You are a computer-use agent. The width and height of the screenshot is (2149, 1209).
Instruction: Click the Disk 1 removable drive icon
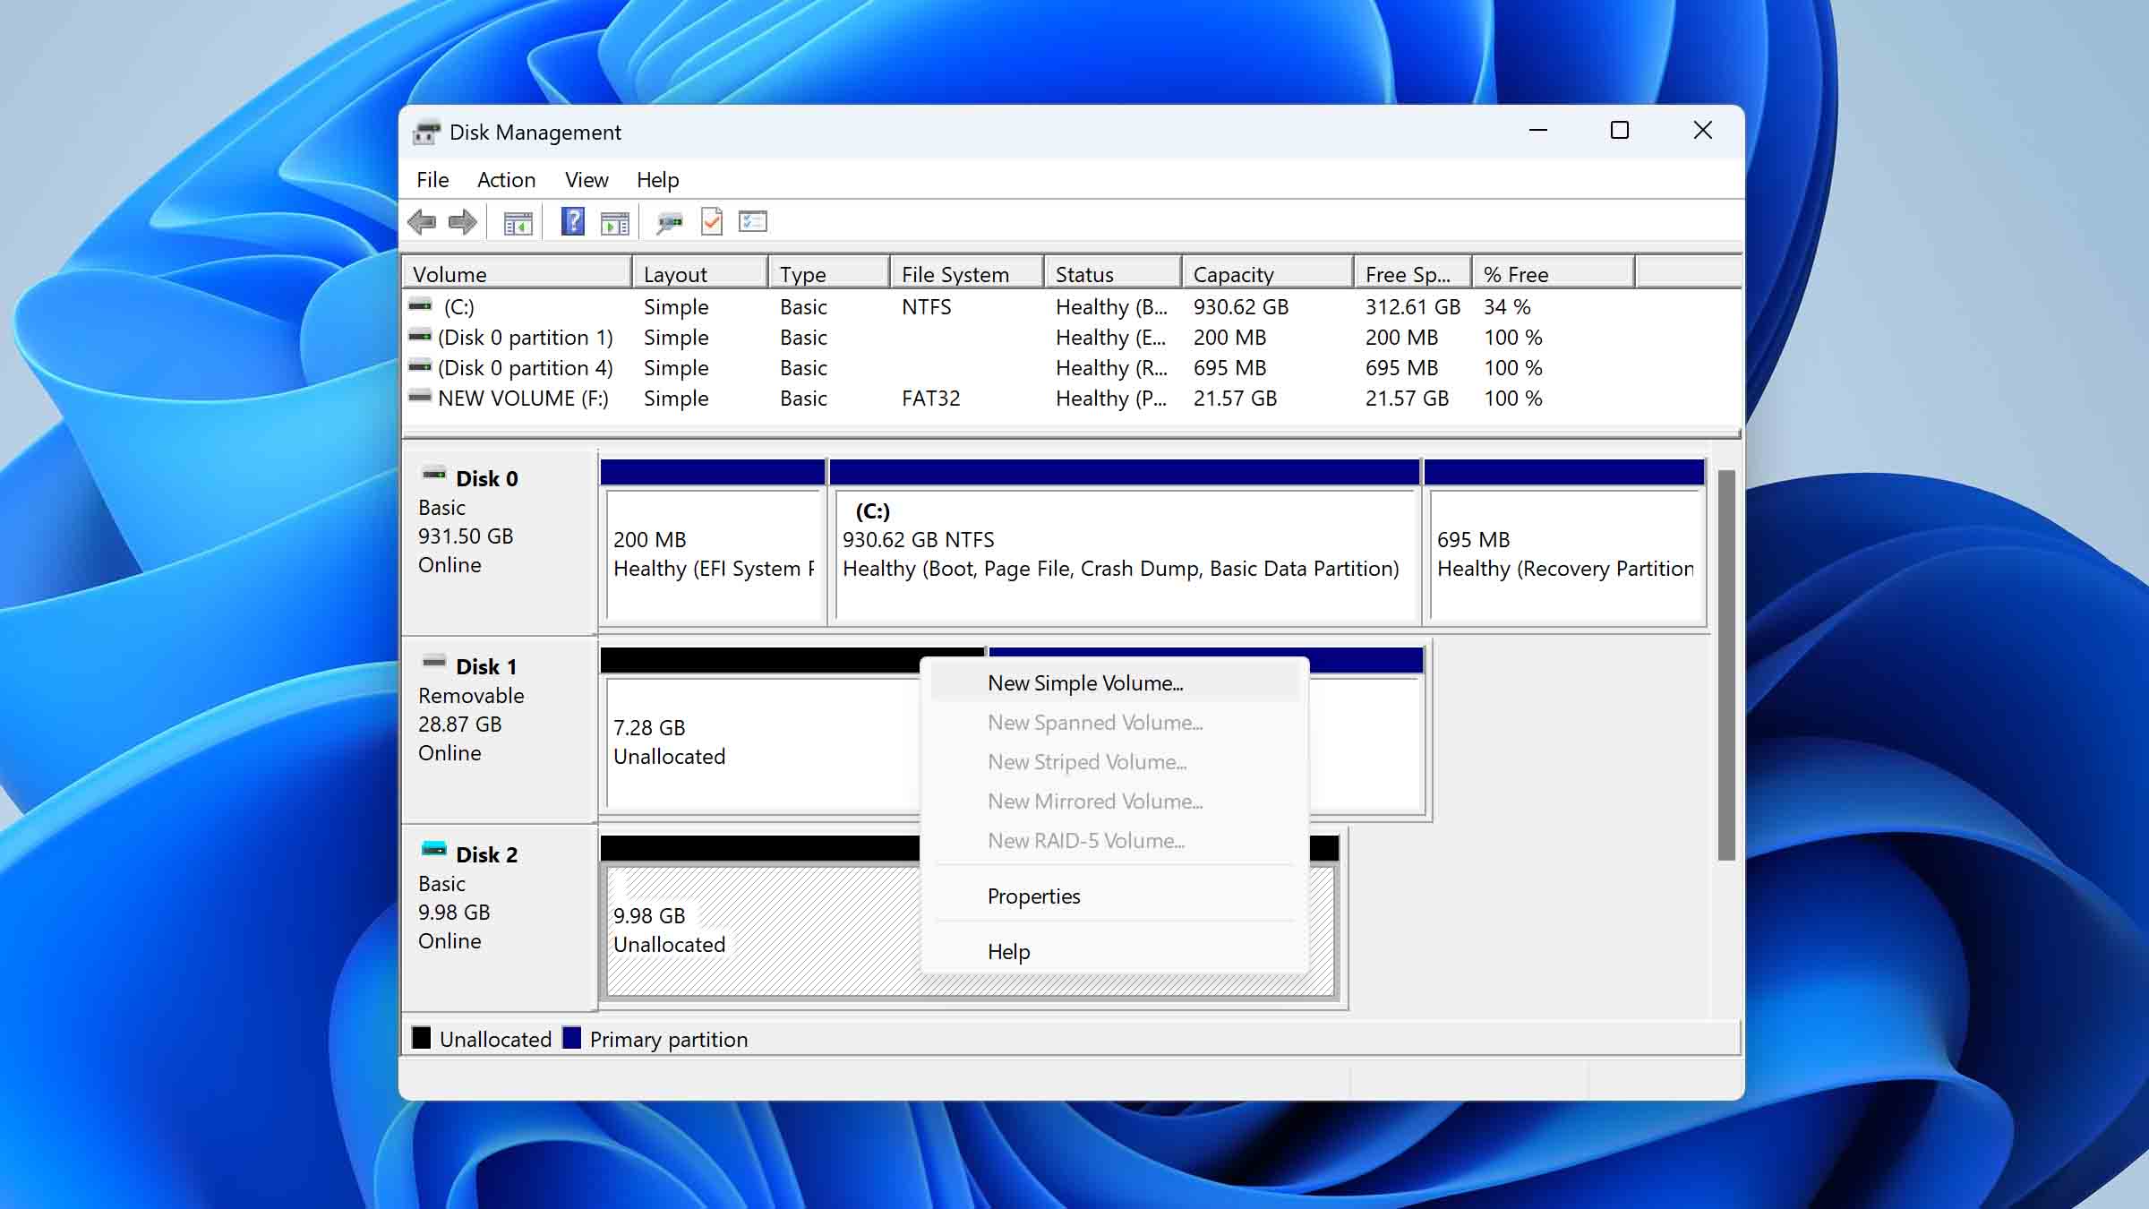tap(436, 665)
